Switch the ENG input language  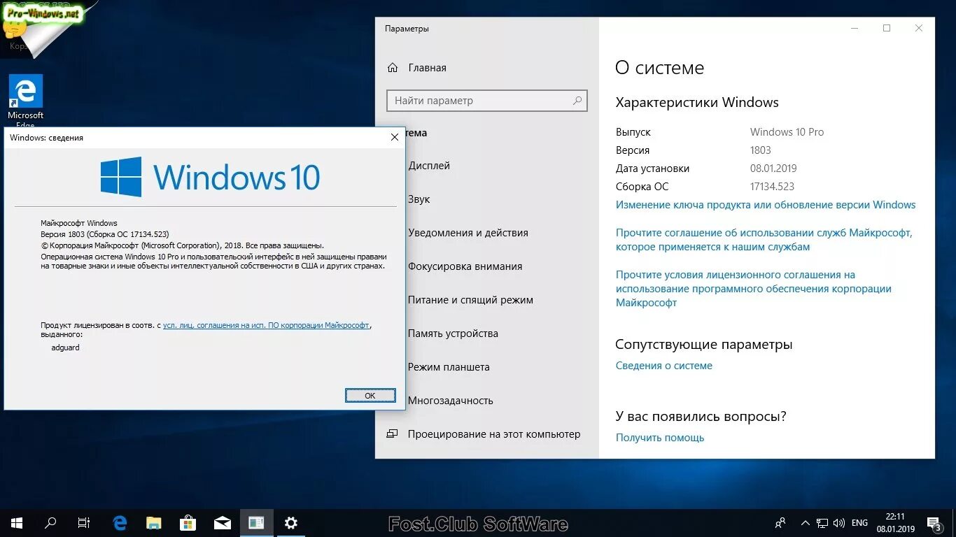click(x=859, y=522)
